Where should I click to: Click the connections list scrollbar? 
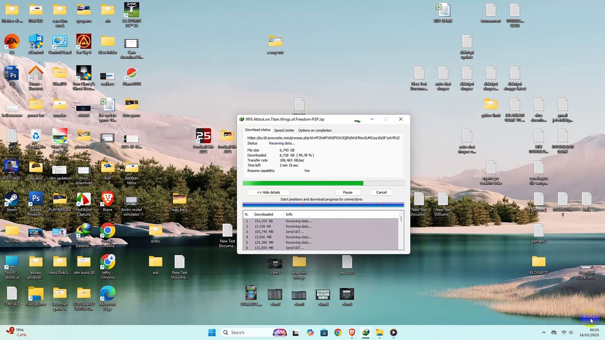click(401, 230)
